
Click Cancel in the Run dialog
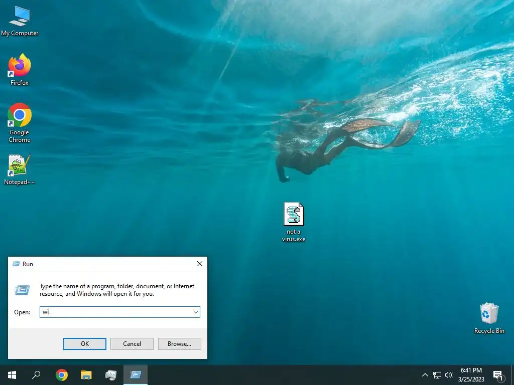click(x=132, y=344)
